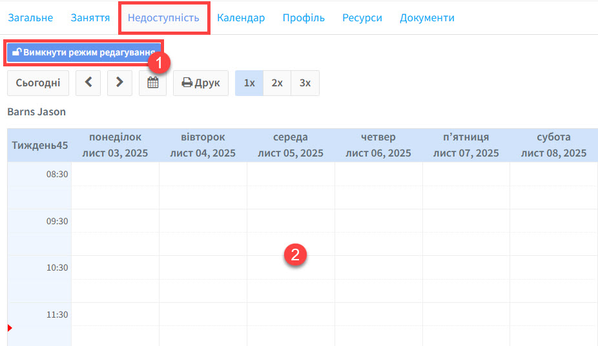Viewport: 598px width, 346px height.
Task: Select 1x zoom scale
Action: (249, 83)
